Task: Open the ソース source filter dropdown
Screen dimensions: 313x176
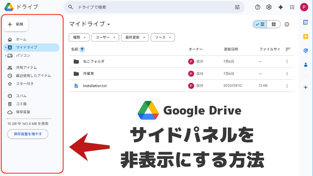Action: pyautogui.click(x=163, y=37)
